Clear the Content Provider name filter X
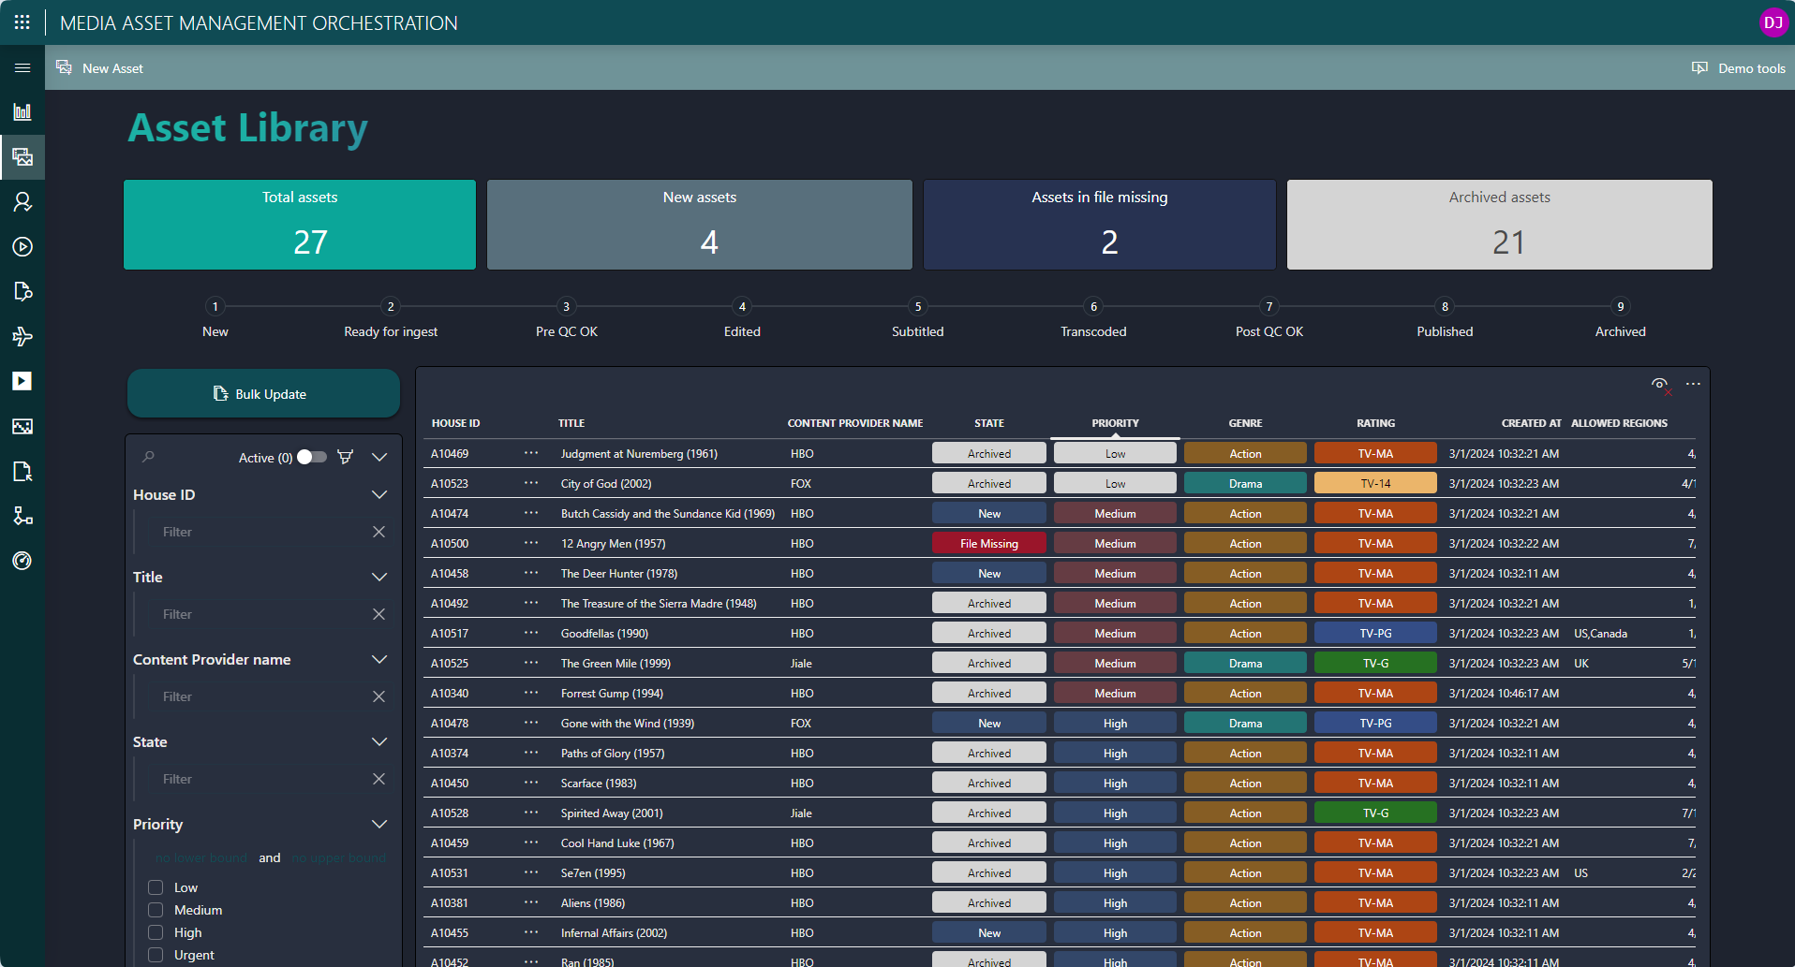The height and width of the screenshot is (967, 1795). [x=378, y=696]
